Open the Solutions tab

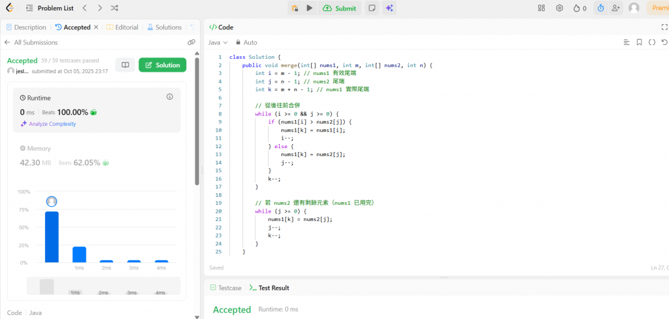point(165,27)
